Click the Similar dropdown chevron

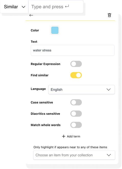tap(24, 7)
